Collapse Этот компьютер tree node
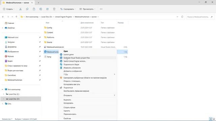This screenshot has height=121, width=216. [2, 89]
